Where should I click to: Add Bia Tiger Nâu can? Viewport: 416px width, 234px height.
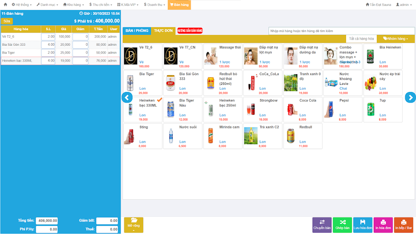183,110
